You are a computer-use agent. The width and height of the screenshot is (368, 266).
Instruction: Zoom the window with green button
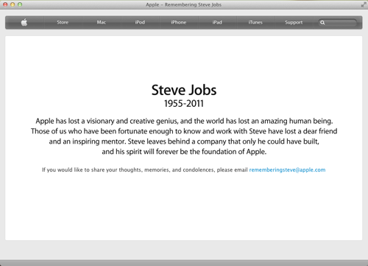pos(20,4)
